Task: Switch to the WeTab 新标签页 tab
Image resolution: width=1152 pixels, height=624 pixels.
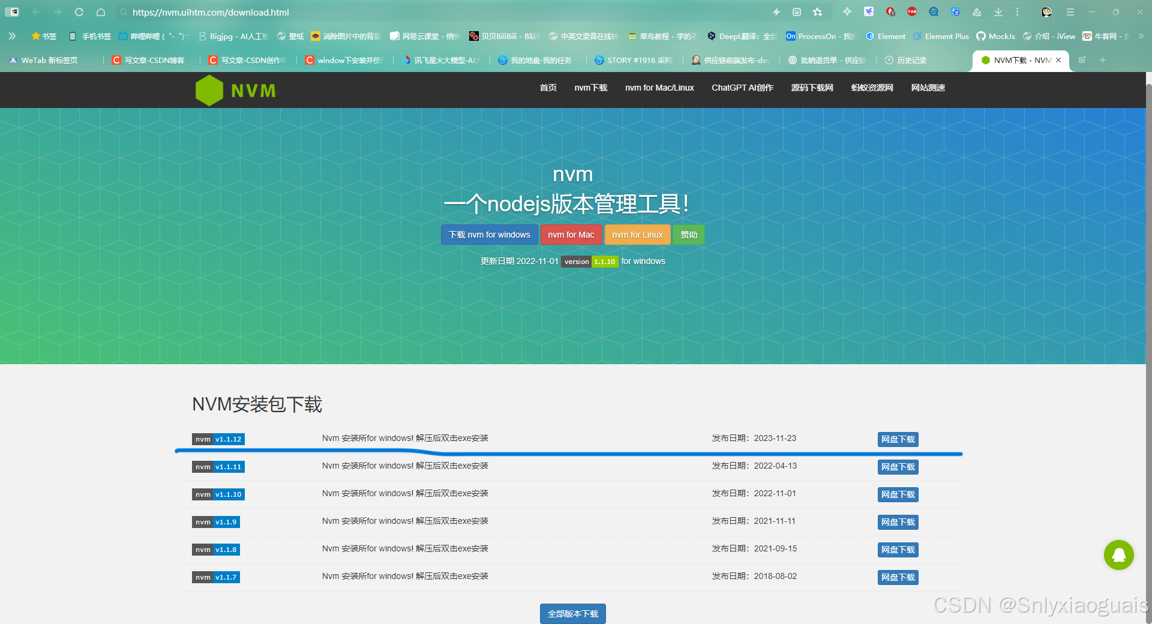Action: pyautogui.click(x=51, y=60)
